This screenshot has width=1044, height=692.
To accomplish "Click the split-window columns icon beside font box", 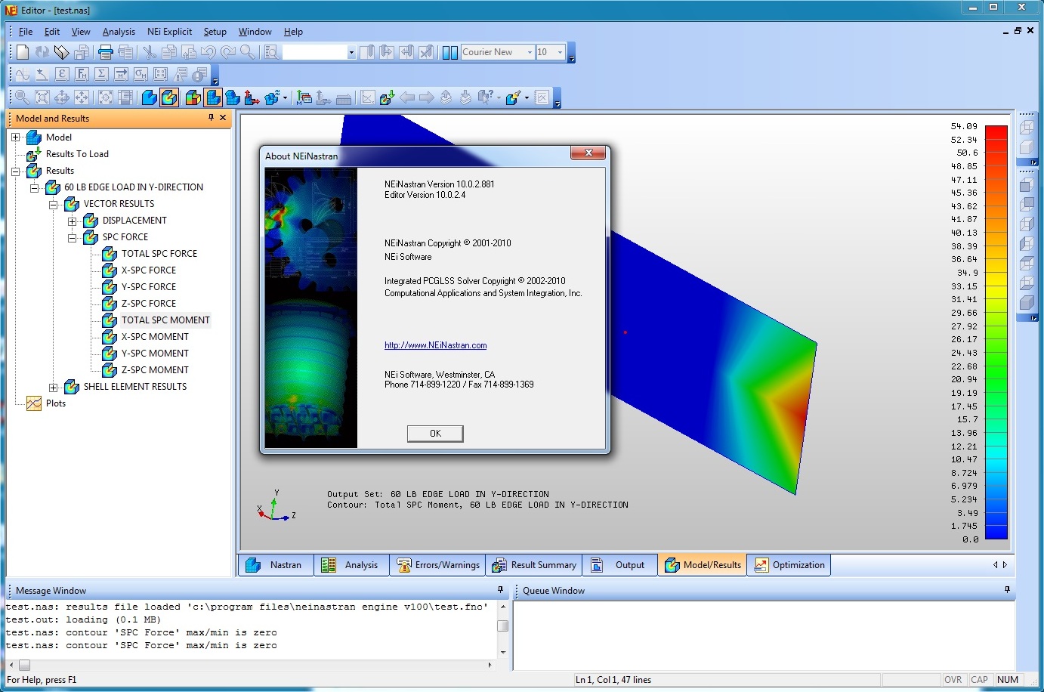I will point(450,52).
